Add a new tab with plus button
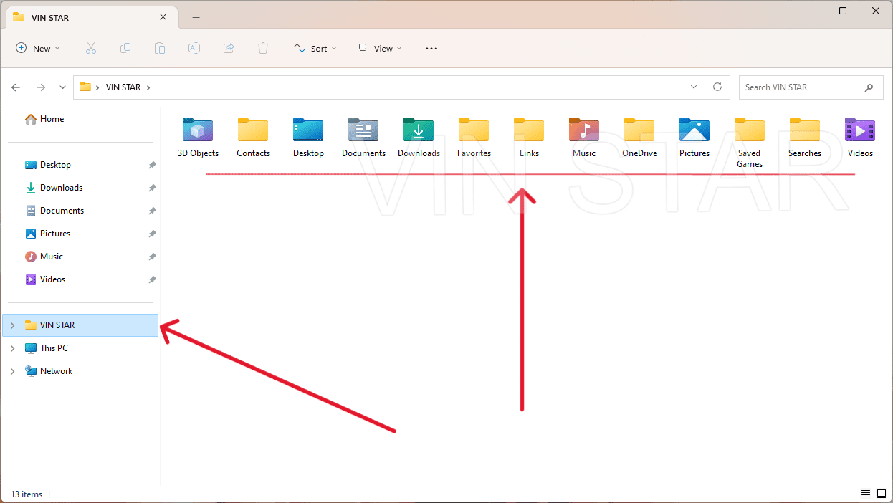 point(196,17)
